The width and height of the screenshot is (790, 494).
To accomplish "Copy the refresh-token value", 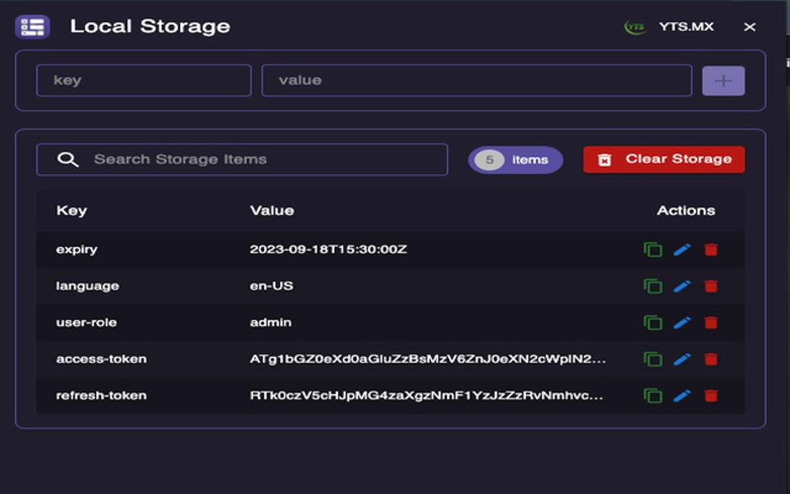I will pyautogui.click(x=653, y=395).
